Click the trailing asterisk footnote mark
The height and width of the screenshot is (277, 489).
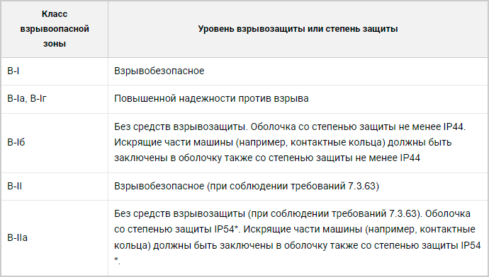(x=117, y=260)
